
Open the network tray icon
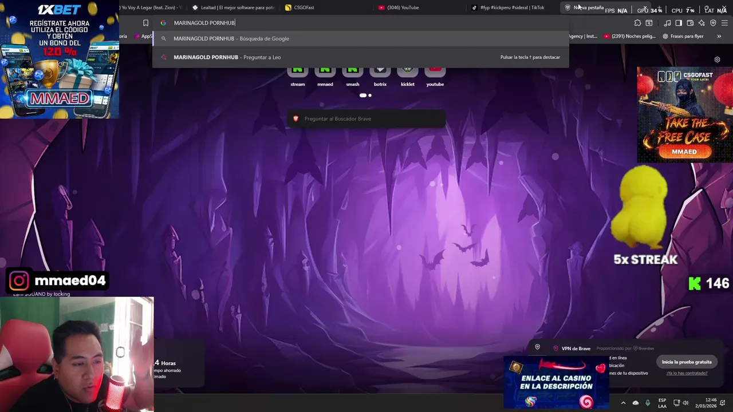click(x=676, y=403)
